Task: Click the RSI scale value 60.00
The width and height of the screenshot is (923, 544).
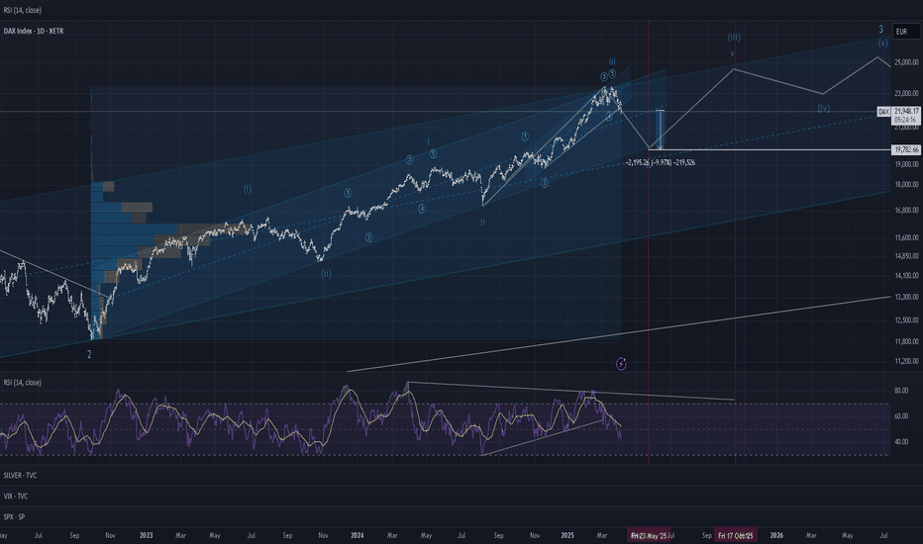Action: pos(901,415)
